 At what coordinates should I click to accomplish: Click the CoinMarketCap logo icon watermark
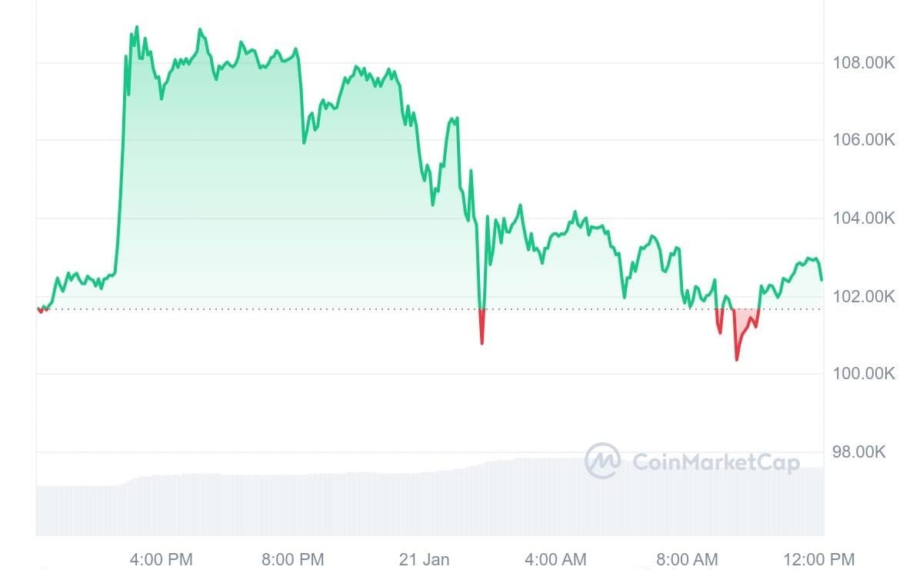(x=602, y=462)
